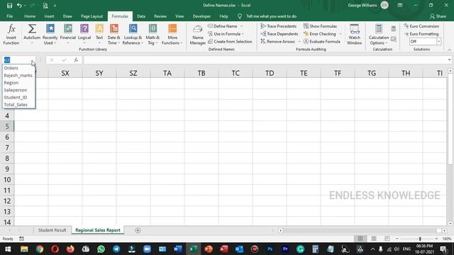454x255 pixels.
Task: Open Evaluate Formula
Action: click(x=321, y=42)
